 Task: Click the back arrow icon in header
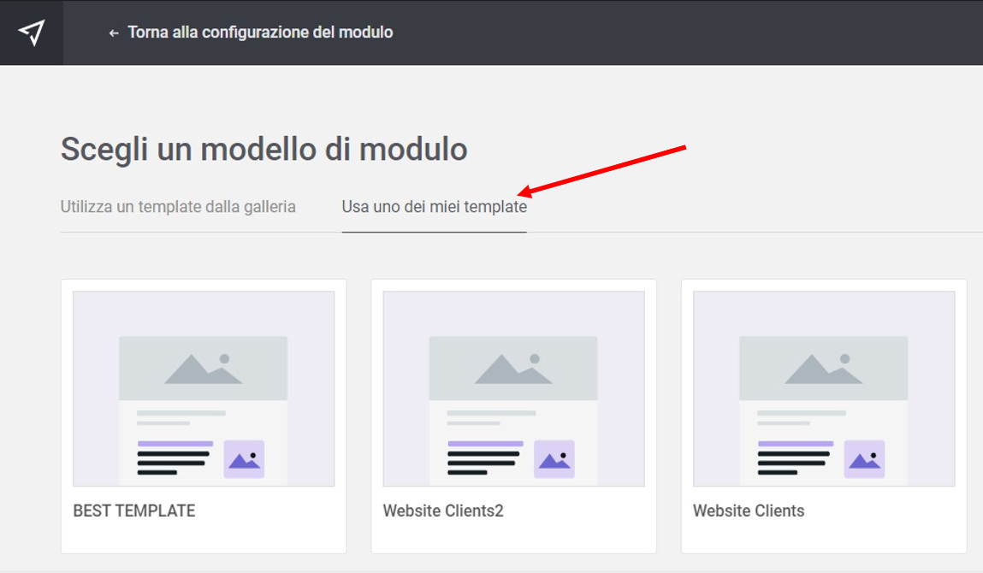[x=114, y=33]
